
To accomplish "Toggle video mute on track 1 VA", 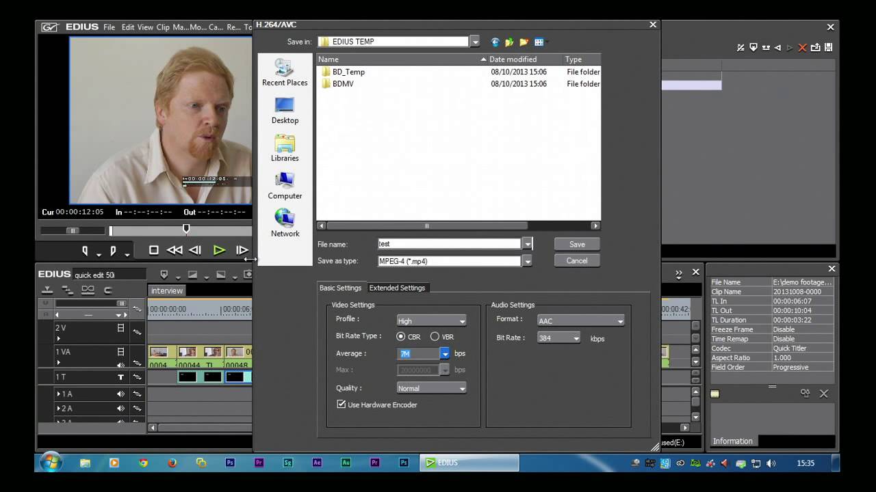I will pyautogui.click(x=120, y=352).
